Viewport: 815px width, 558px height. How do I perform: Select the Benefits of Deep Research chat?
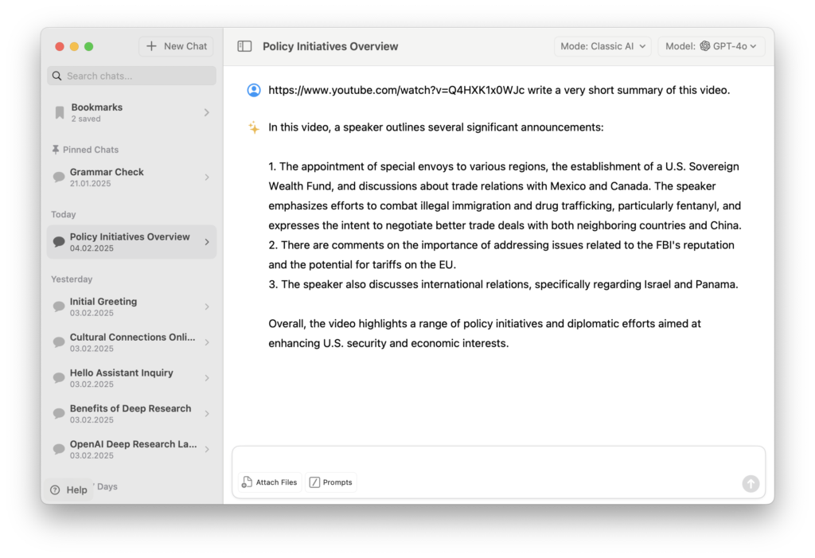click(131, 413)
